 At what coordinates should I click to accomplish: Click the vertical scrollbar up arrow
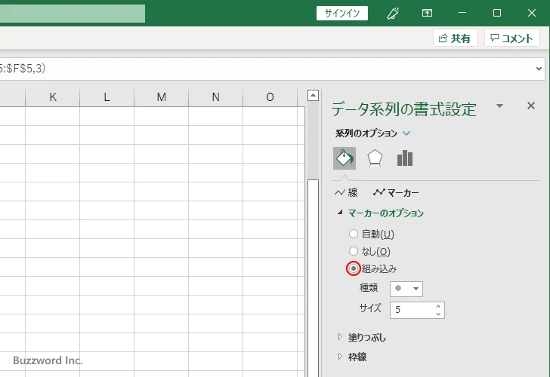(x=313, y=95)
